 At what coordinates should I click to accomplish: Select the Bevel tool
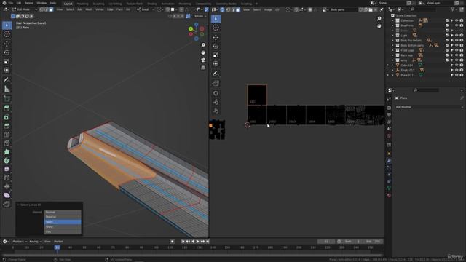click(x=7, y=126)
